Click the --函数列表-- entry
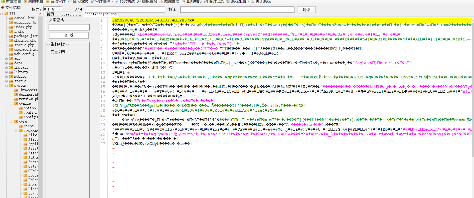This screenshot has height=198, width=474. [58, 44]
